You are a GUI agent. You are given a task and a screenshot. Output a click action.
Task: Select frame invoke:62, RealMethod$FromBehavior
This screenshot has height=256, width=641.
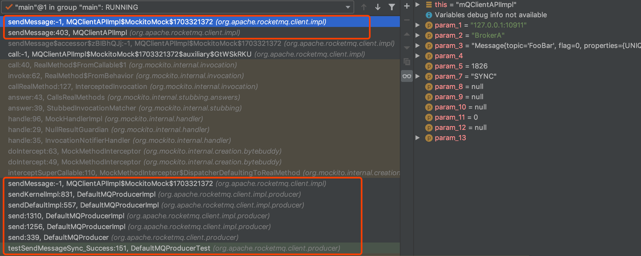(x=200, y=76)
